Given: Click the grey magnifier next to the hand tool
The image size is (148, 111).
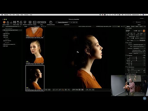Looking at the screenshot, I should click(x=69, y=90).
